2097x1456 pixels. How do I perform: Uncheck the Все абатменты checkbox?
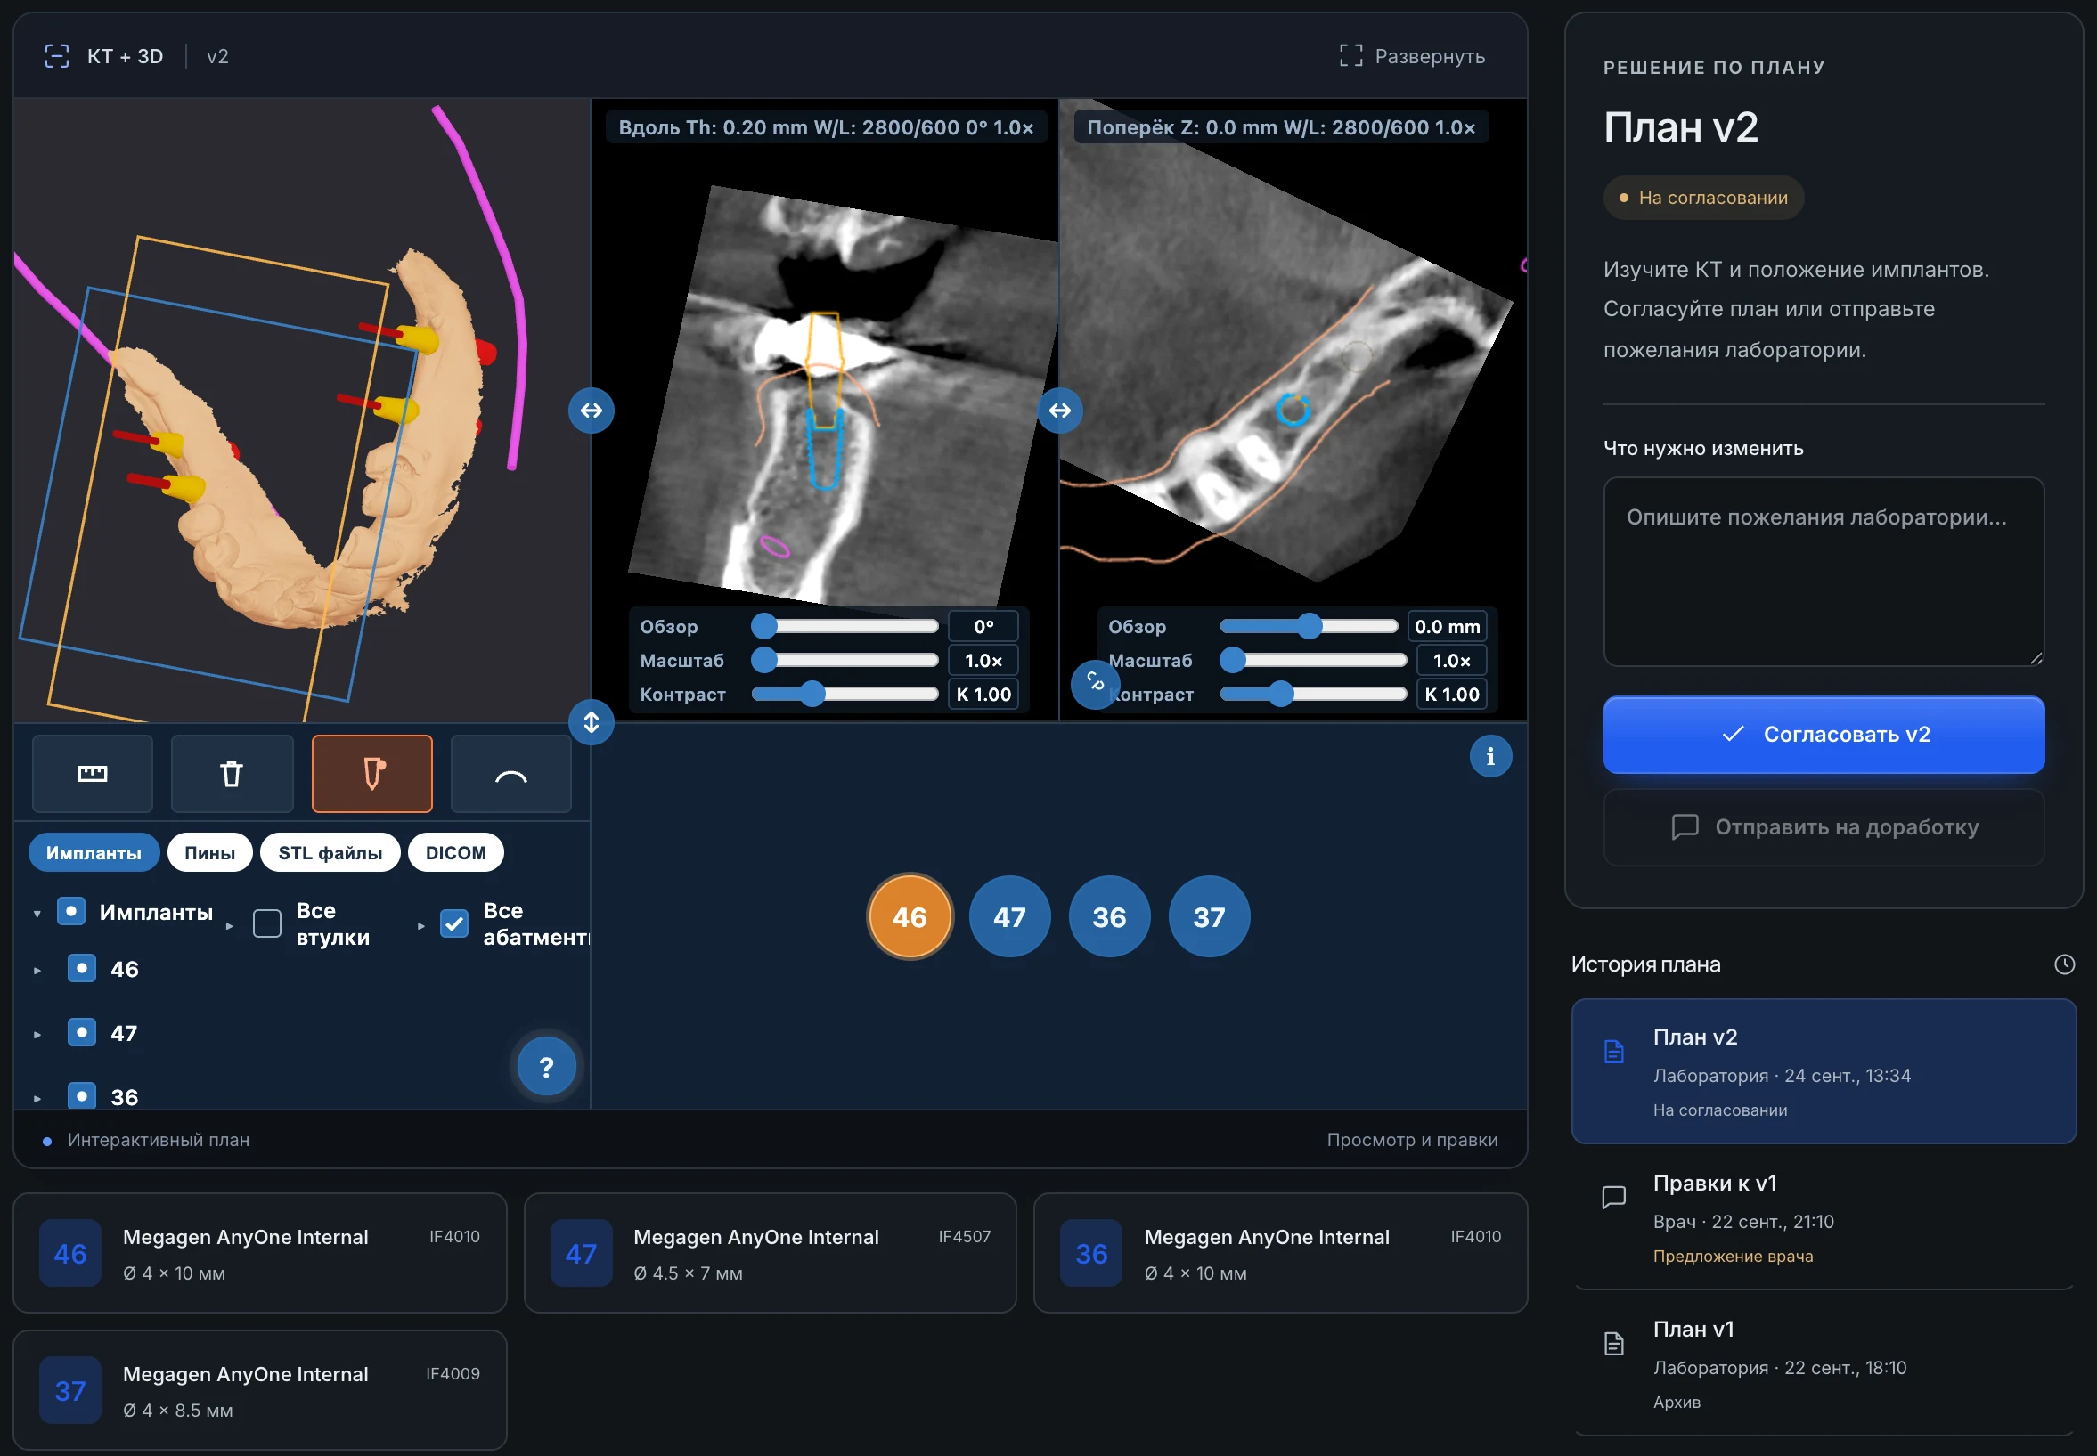[453, 923]
